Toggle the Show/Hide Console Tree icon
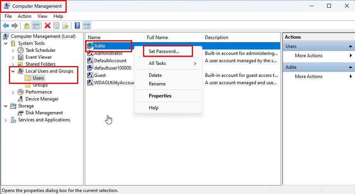The width and height of the screenshot is (355, 194). click(x=36, y=26)
